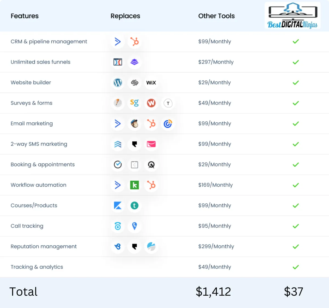The height and width of the screenshot is (308, 329).
Task: Select the Constant Contact blue circular logo
Action: (168, 124)
